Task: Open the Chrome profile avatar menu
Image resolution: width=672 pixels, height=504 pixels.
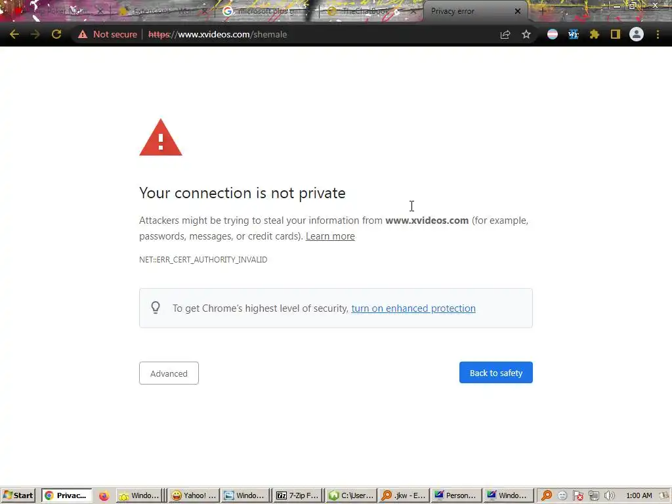Action: tap(637, 34)
